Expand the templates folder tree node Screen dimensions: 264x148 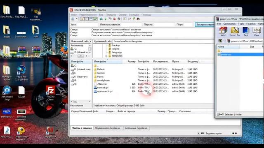(x=106, y=56)
